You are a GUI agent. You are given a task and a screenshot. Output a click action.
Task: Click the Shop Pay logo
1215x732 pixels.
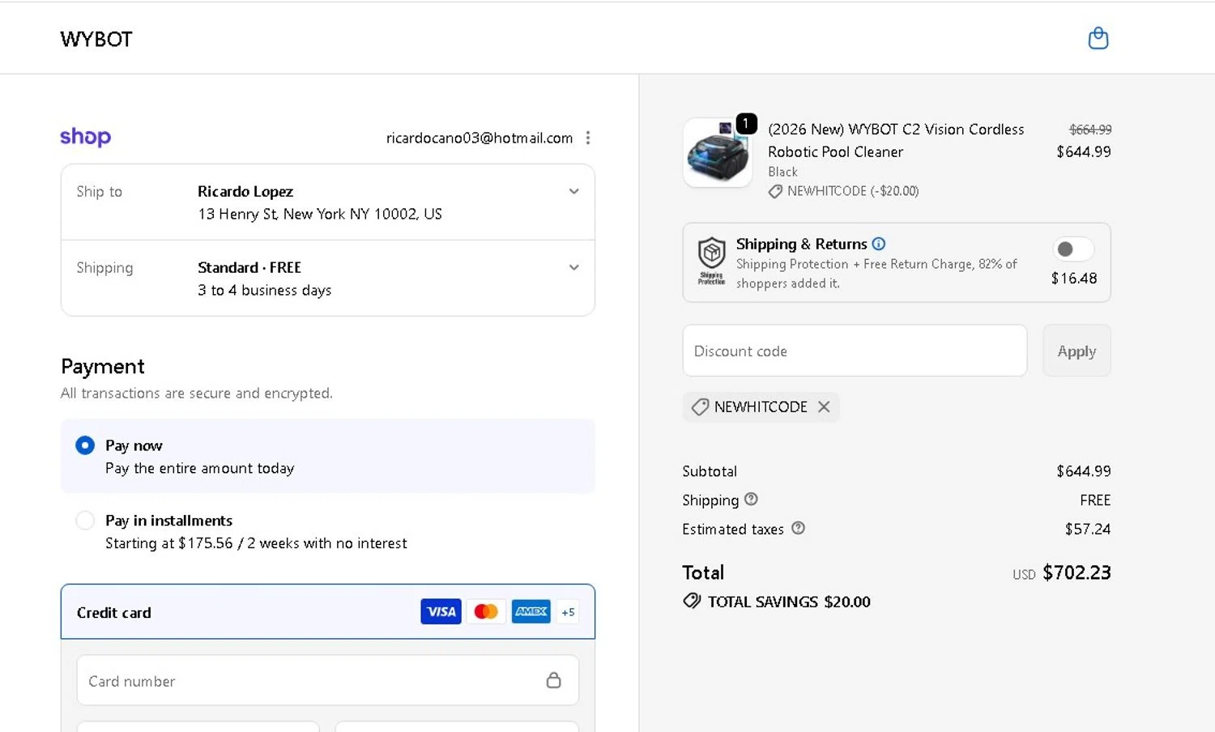point(85,137)
